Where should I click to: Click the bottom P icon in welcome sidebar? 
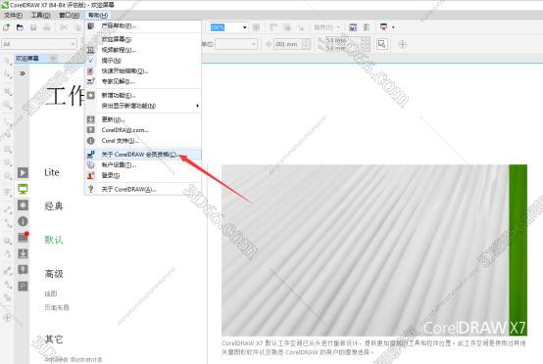pyautogui.click(x=23, y=287)
